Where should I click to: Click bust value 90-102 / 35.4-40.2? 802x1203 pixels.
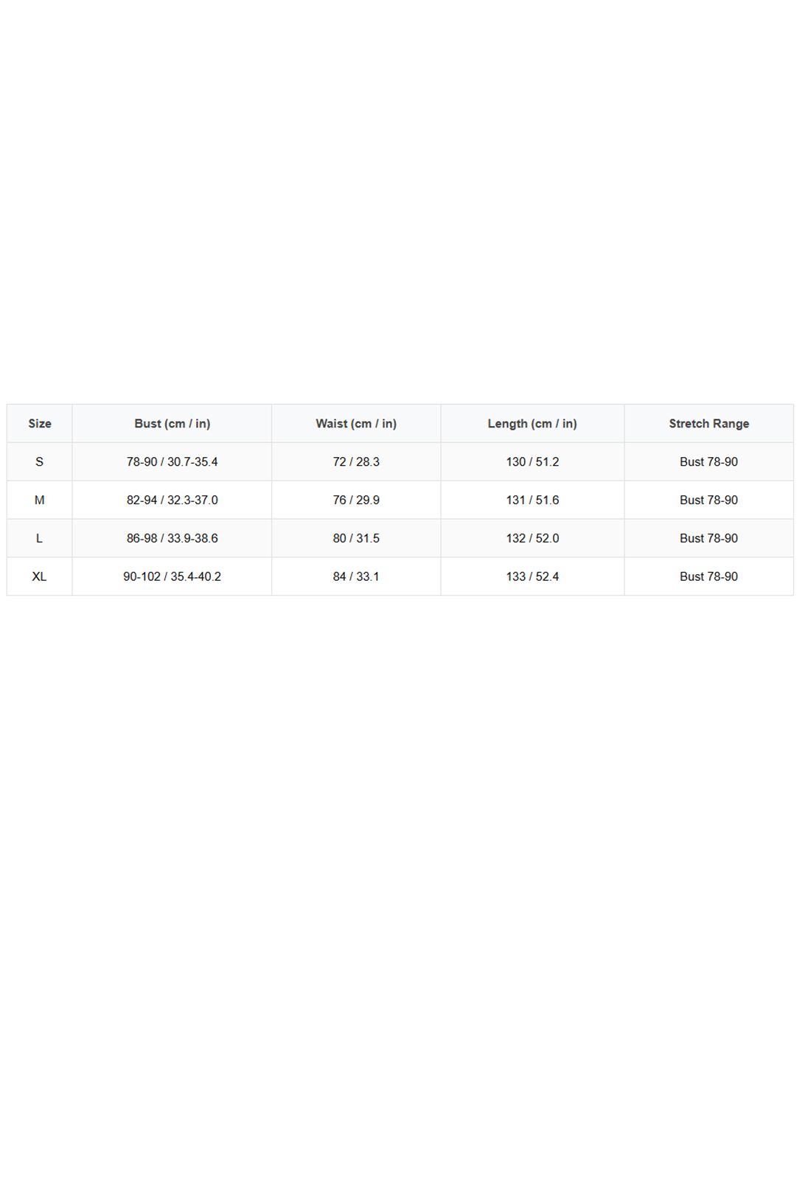click(172, 576)
